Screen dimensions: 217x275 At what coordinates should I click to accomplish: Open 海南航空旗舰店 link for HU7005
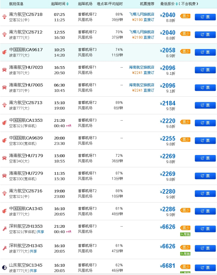tap(142, 85)
